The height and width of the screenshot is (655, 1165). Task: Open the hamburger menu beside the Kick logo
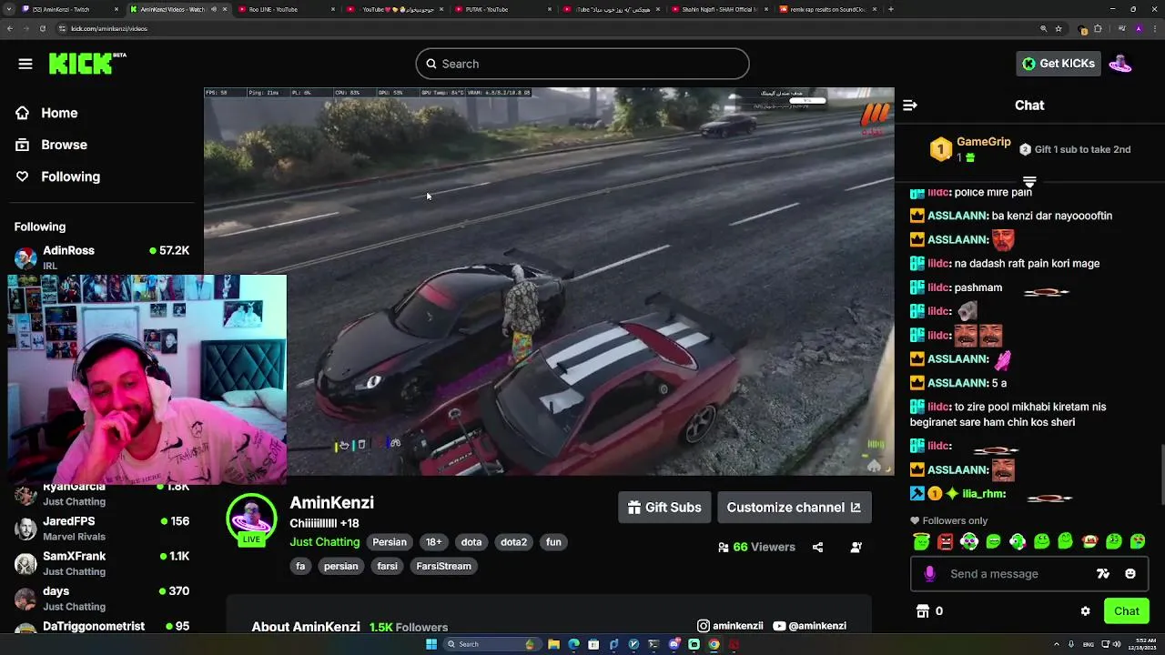25,64
